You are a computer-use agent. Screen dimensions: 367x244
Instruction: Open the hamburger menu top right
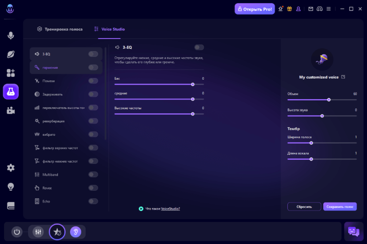click(x=328, y=9)
